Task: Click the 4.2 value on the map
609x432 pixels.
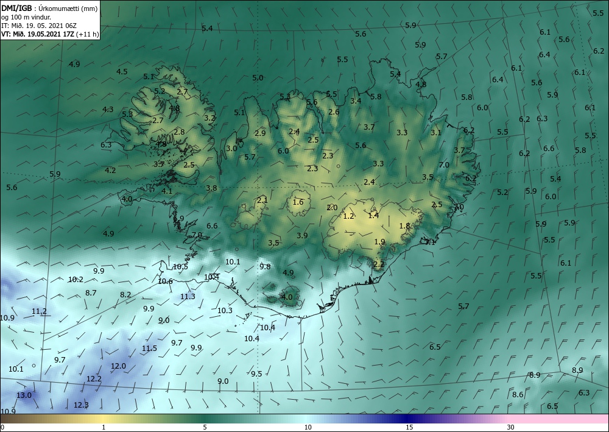Action: tap(110, 170)
